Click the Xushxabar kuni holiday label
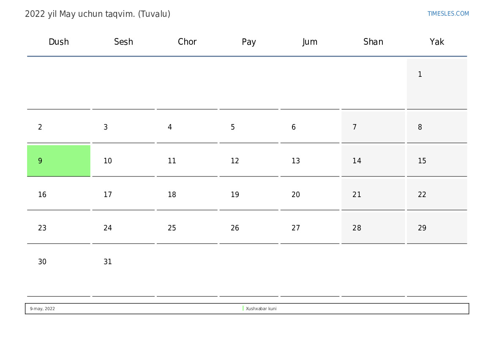The image size is (494, 349). 261,309
